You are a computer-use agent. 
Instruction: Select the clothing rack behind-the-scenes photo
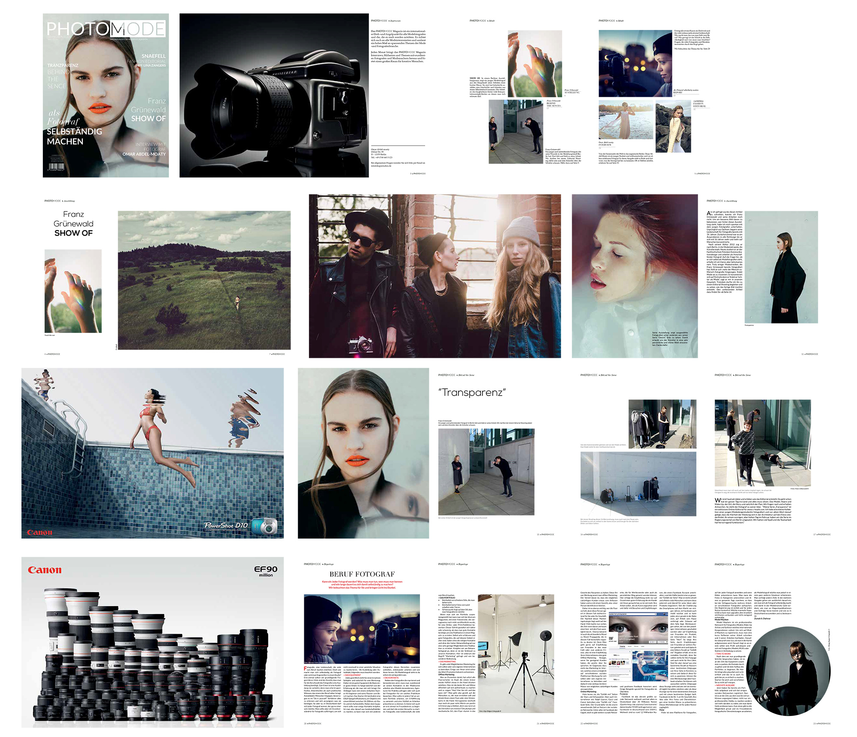tap(662, 424)
